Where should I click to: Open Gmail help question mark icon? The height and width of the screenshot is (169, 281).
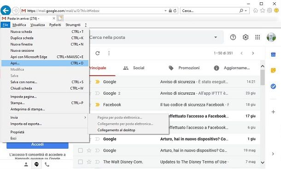233,37
